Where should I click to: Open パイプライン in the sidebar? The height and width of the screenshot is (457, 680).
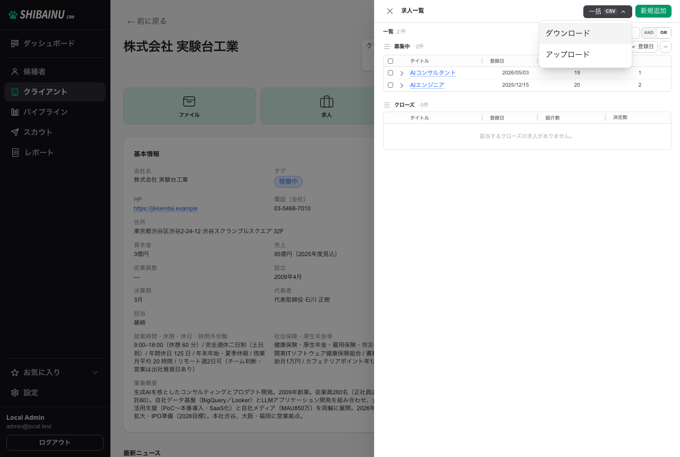click(x=55, y=112)
